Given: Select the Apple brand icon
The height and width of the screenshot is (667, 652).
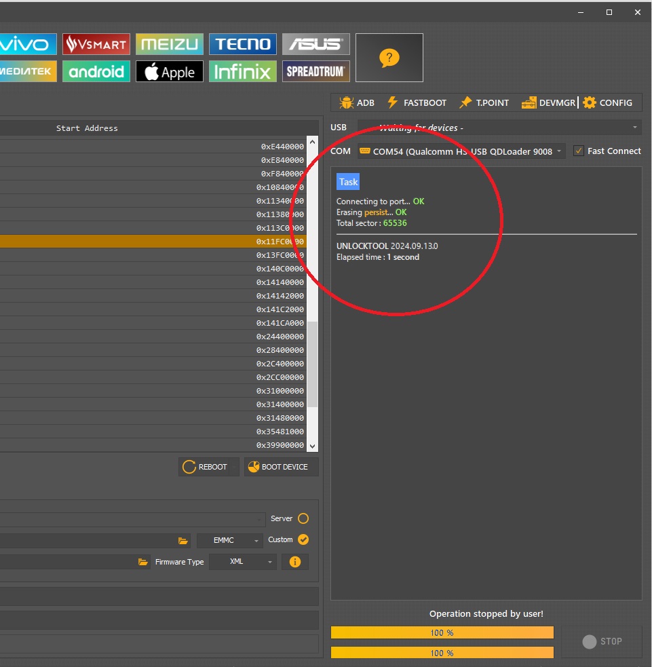Looking at the screenshot, I should (170, 71).
